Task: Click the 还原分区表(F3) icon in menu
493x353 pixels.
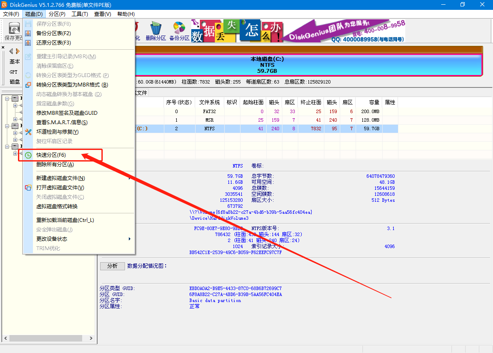Action: 28,43
